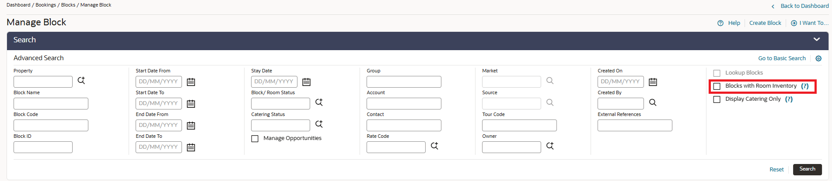832x181 pixels.
Task: Enable Blocks with Room Inventory checkbox
Action: point(717,86)
